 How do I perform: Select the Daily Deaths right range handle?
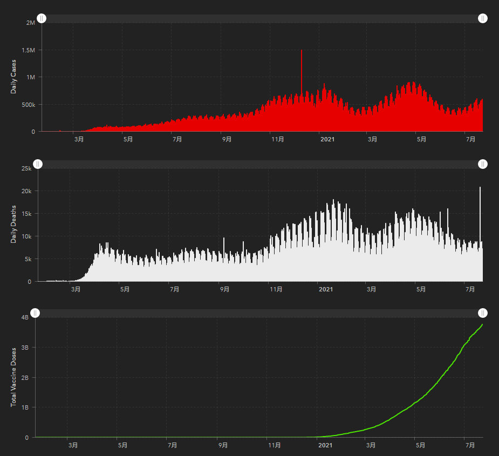483,164
